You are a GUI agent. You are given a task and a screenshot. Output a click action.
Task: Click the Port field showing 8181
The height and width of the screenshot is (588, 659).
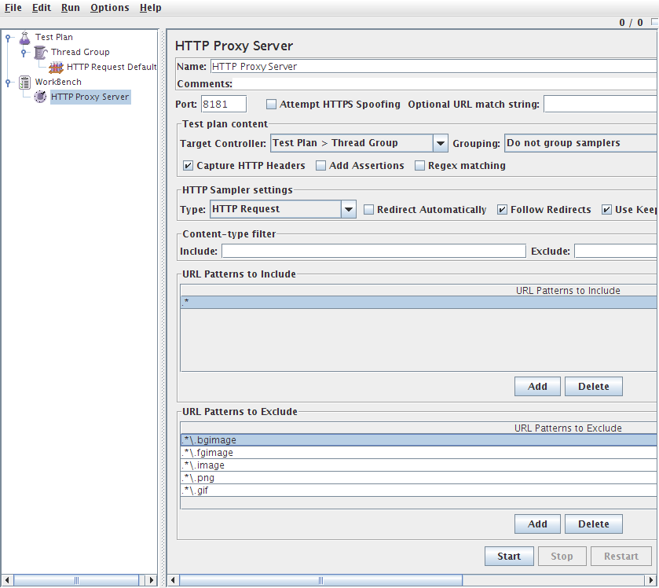tap(224, 104)
